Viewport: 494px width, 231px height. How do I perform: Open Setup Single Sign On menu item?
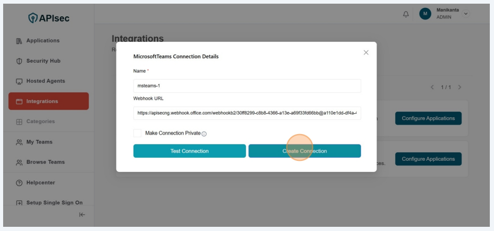point(54,203)
